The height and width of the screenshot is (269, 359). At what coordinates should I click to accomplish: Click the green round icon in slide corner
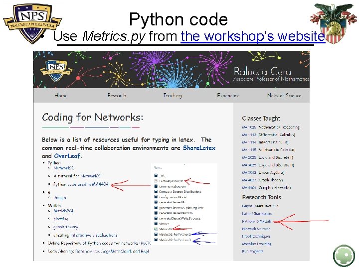coord(344,256)
